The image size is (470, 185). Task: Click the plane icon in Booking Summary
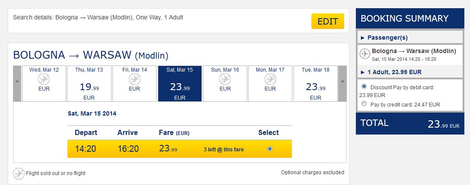tap(365, 54)
